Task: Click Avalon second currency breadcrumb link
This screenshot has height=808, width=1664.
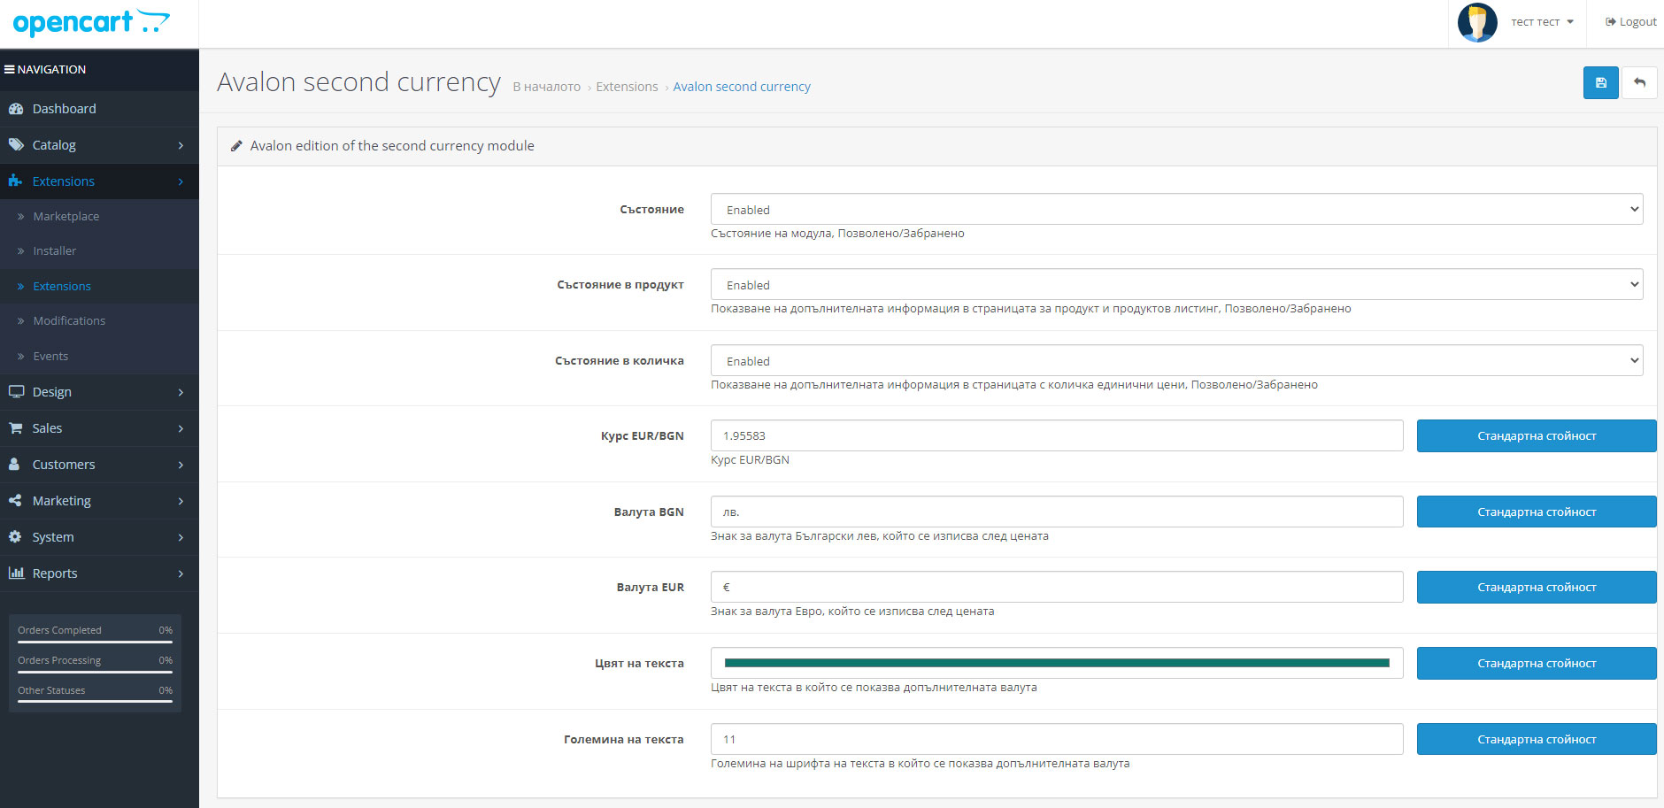Action: 742,87
